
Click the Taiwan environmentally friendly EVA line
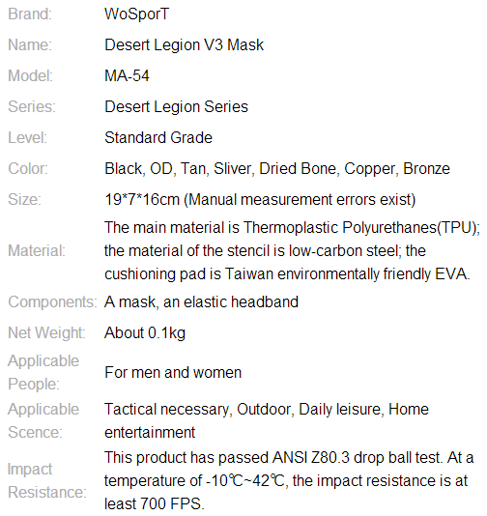(287, 273)
